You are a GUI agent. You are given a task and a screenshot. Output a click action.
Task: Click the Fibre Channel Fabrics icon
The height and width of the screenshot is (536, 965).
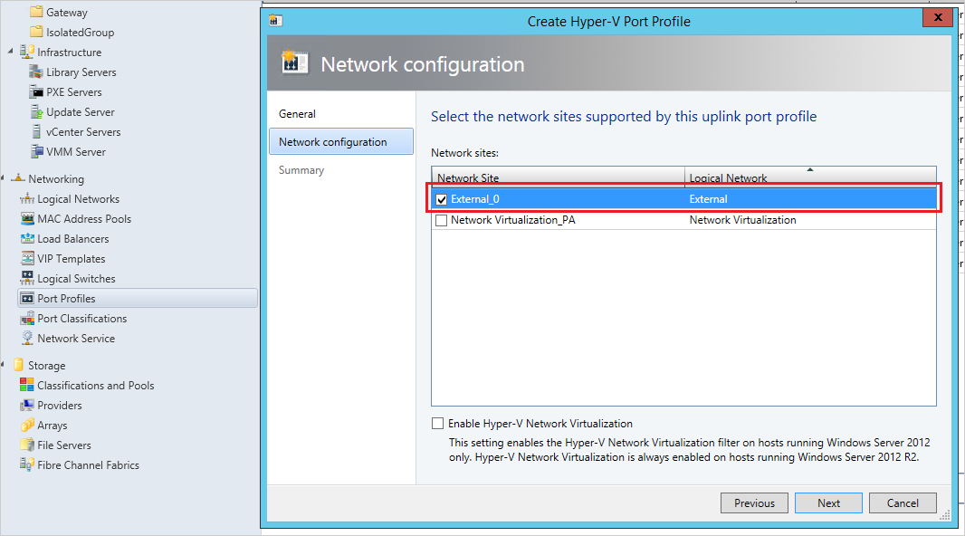(x=27, y=464)
